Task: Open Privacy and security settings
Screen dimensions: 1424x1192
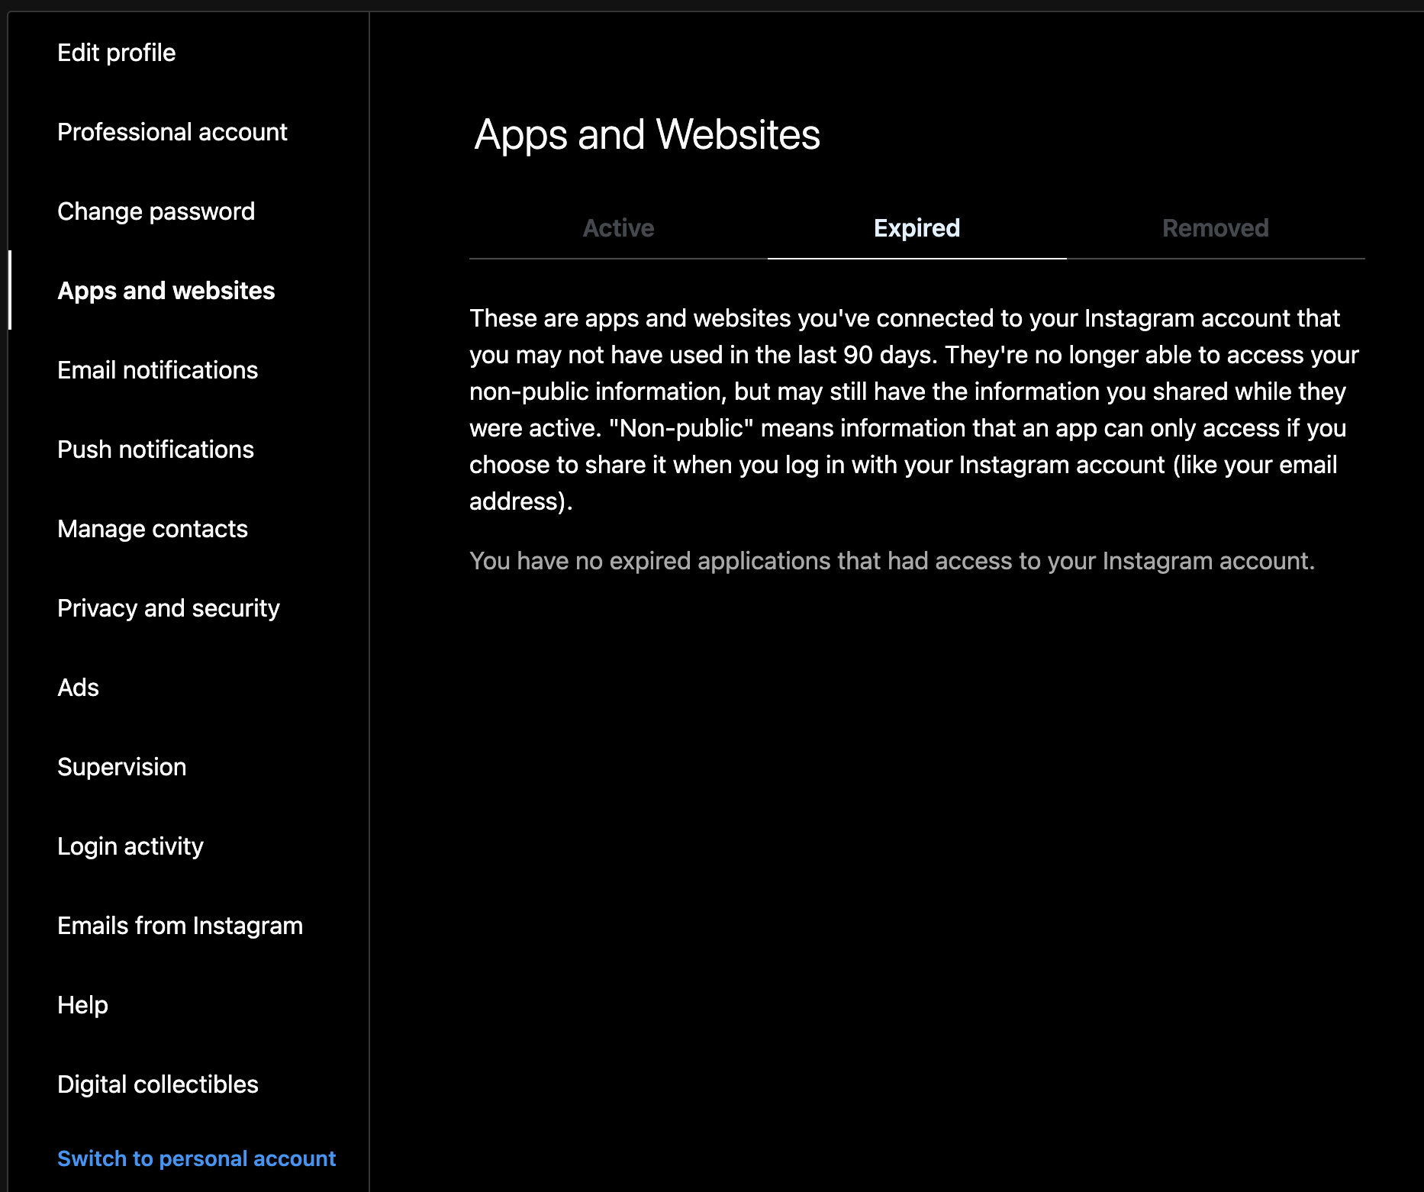Action: [x=169, y=608]
